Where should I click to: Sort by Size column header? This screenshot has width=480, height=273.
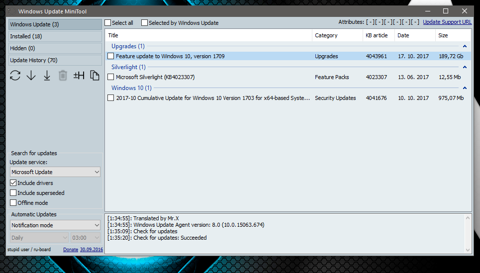pyautogui.click(x=453, y=35)
